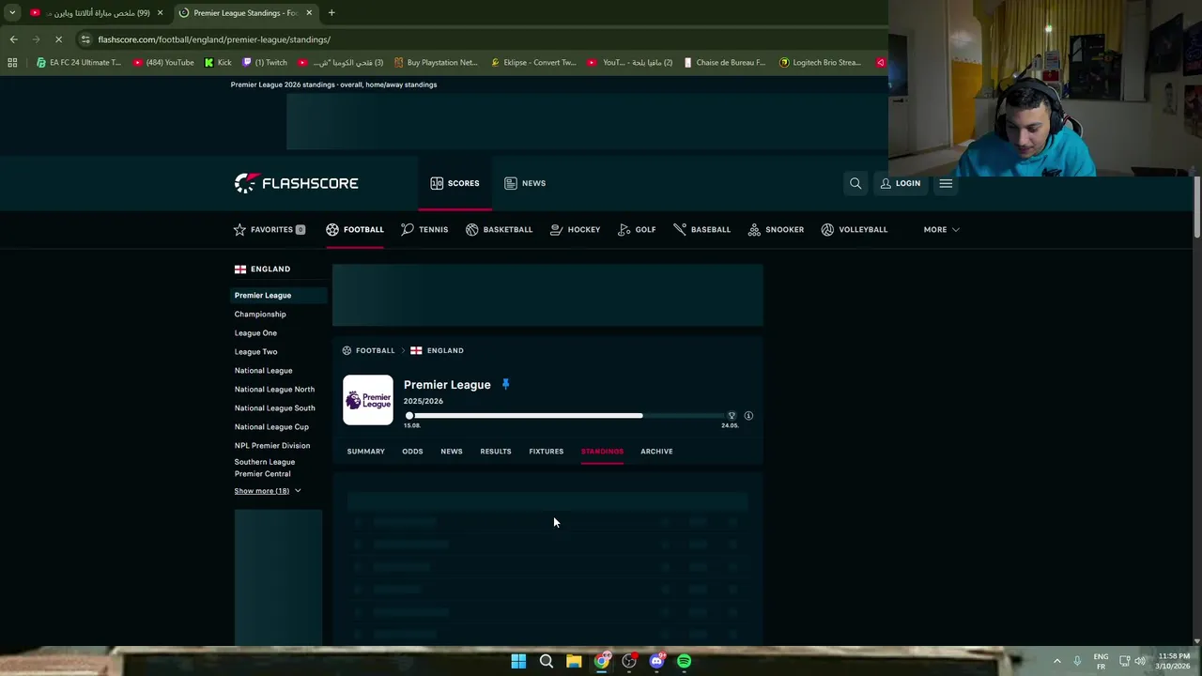The height and width of the screenshot is (676, 1202).
Task: Open Kick bookmark
Action: 217,63
